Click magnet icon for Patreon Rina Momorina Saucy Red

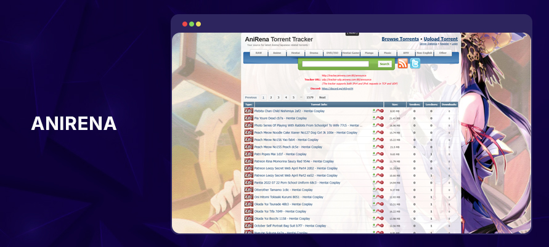378,161
